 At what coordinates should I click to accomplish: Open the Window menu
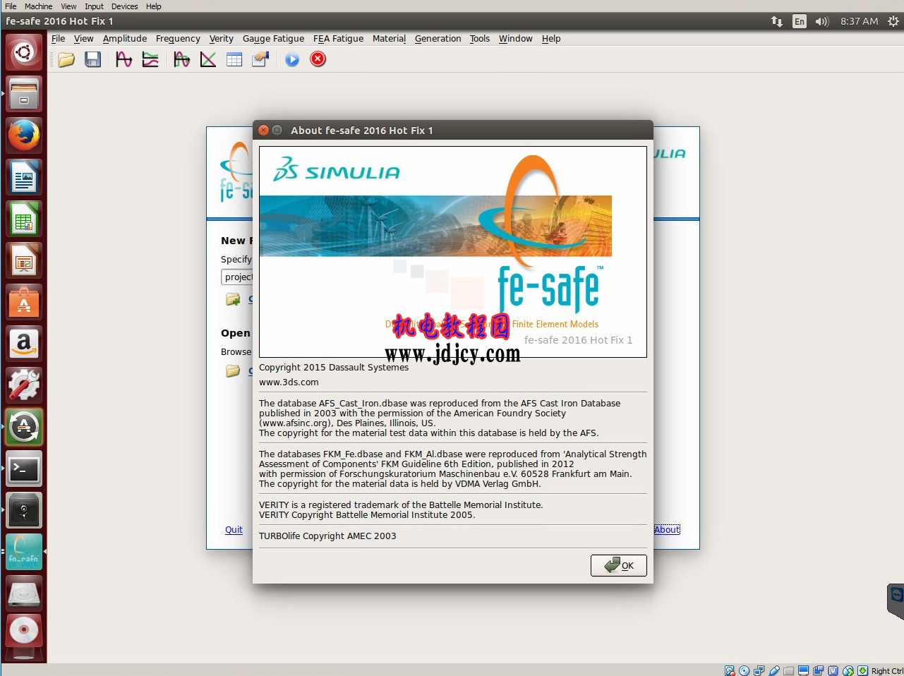click(515, 39)
